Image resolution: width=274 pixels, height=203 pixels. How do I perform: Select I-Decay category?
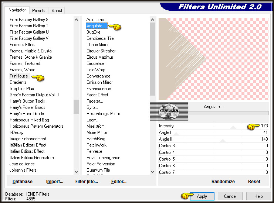click(x=16, y=133)
